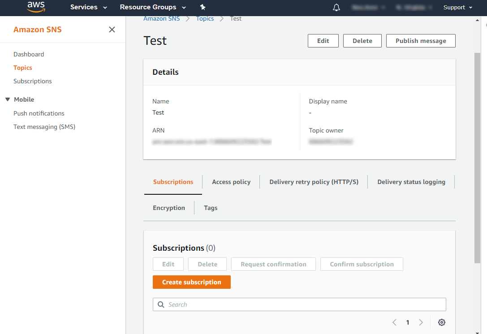The image size is (487, 334).
Task: Close the Amazon SNS sidebar with the X
Action: (112, 29)
